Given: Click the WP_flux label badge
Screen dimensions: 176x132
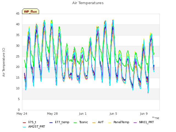Looking at the screenshot, I should point(31,11).
